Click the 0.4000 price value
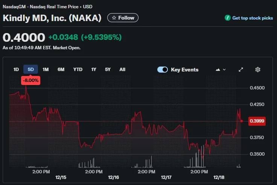 tap(24, 38)
